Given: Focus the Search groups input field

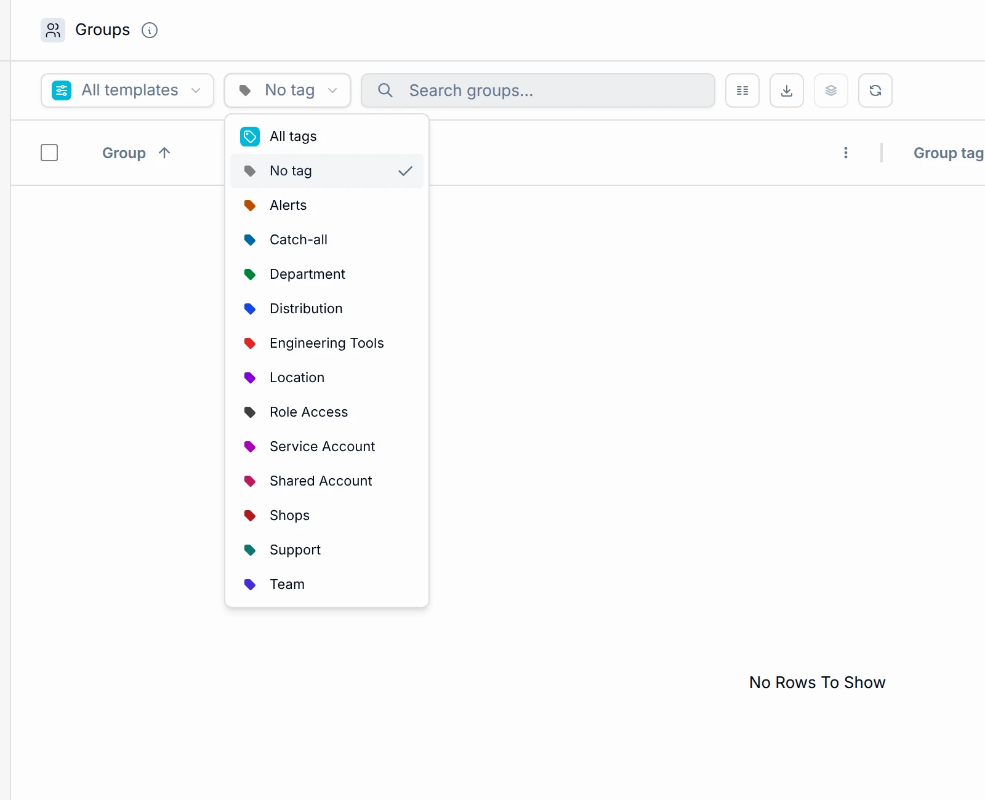Looking at the screenshot, I should (538, 90).
